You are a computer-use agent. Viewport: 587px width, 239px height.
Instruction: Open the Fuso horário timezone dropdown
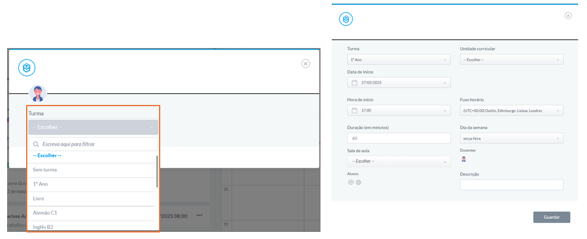512,110
